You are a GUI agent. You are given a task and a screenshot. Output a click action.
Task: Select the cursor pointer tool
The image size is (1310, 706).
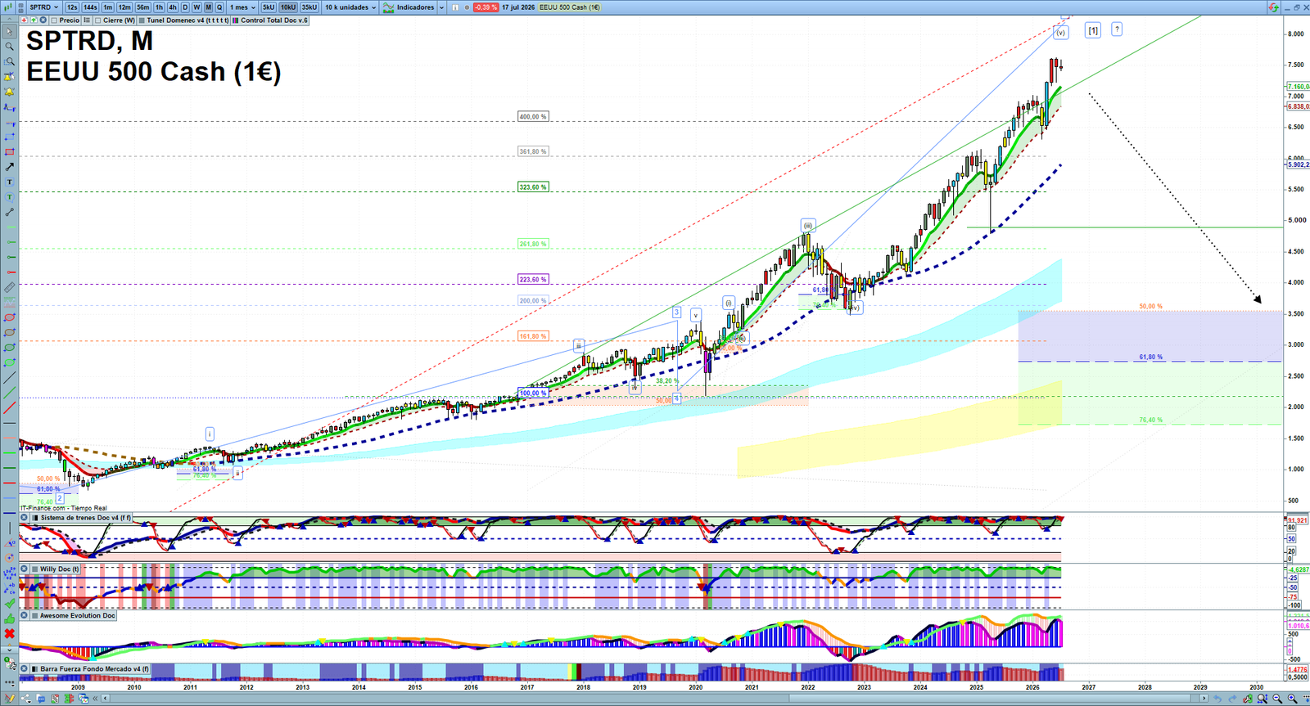coord(9,32)
